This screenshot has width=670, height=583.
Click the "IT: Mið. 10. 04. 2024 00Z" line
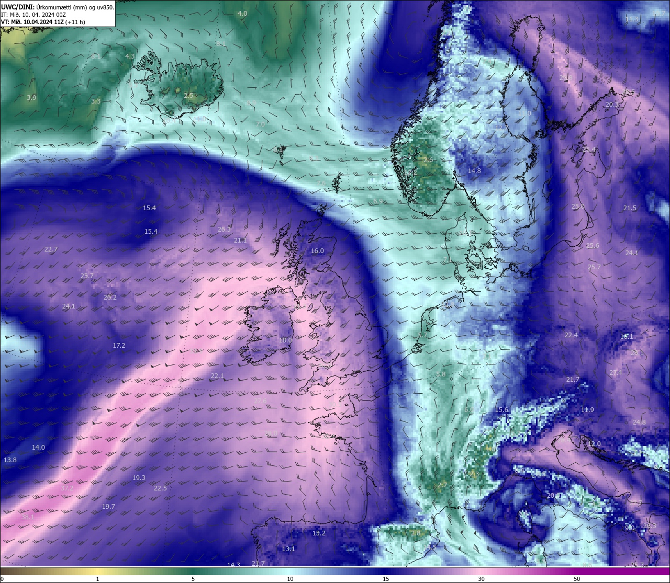(x=33, y=15)
